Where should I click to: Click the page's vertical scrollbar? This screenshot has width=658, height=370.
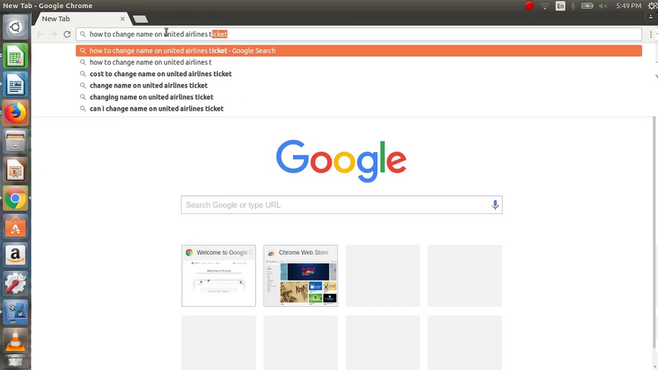[x=654, y=231]
